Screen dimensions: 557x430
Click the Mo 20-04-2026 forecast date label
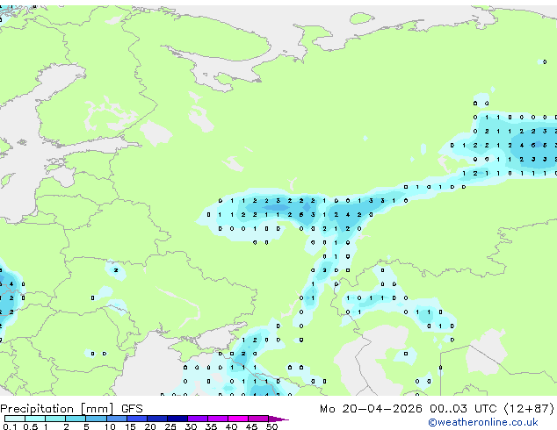[x=371, y=409]
